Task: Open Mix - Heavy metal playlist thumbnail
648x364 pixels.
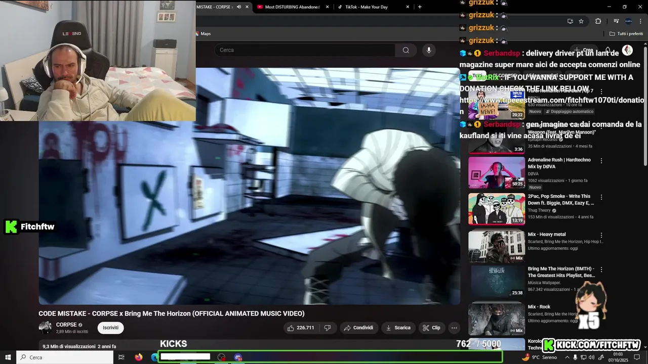Action: pyautogui.click(x=497, y=246)
